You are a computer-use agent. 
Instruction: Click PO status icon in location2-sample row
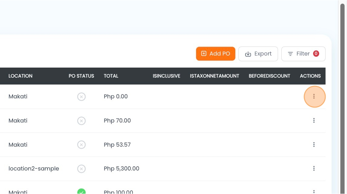coord(81,169)
